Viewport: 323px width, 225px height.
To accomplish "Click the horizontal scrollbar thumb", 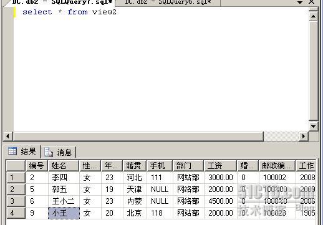I will point(138,136).
